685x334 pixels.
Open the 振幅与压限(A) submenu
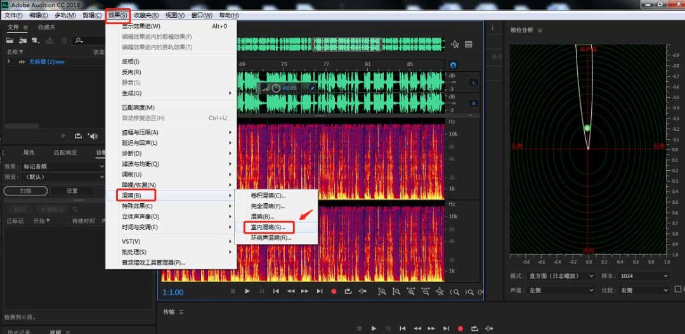point(140,132)
